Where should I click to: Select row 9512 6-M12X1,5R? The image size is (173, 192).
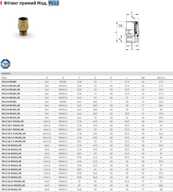(x=87, y=86)
